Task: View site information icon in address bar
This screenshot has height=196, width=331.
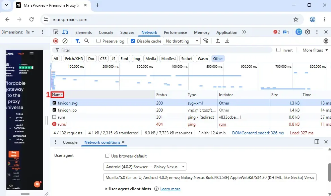Action: 46,19
